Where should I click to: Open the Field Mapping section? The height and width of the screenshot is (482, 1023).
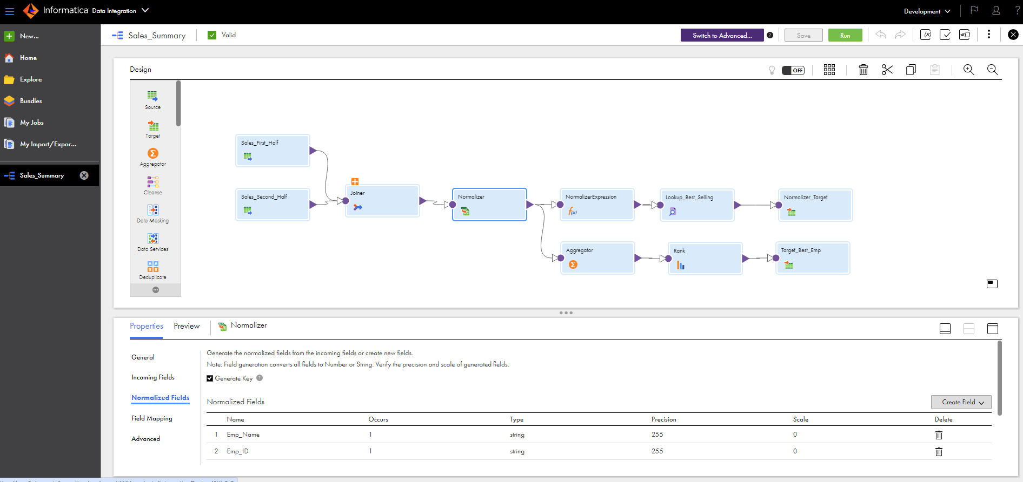[152, 418]
